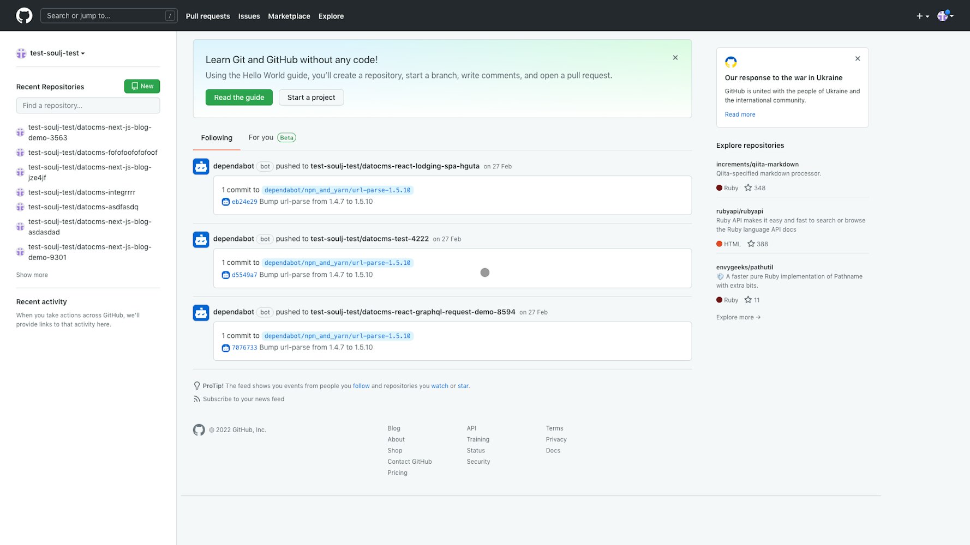The width and height of the screenshot is (970, 545).
Task: Click the green New repository button
Action: [x=142, y=86]
